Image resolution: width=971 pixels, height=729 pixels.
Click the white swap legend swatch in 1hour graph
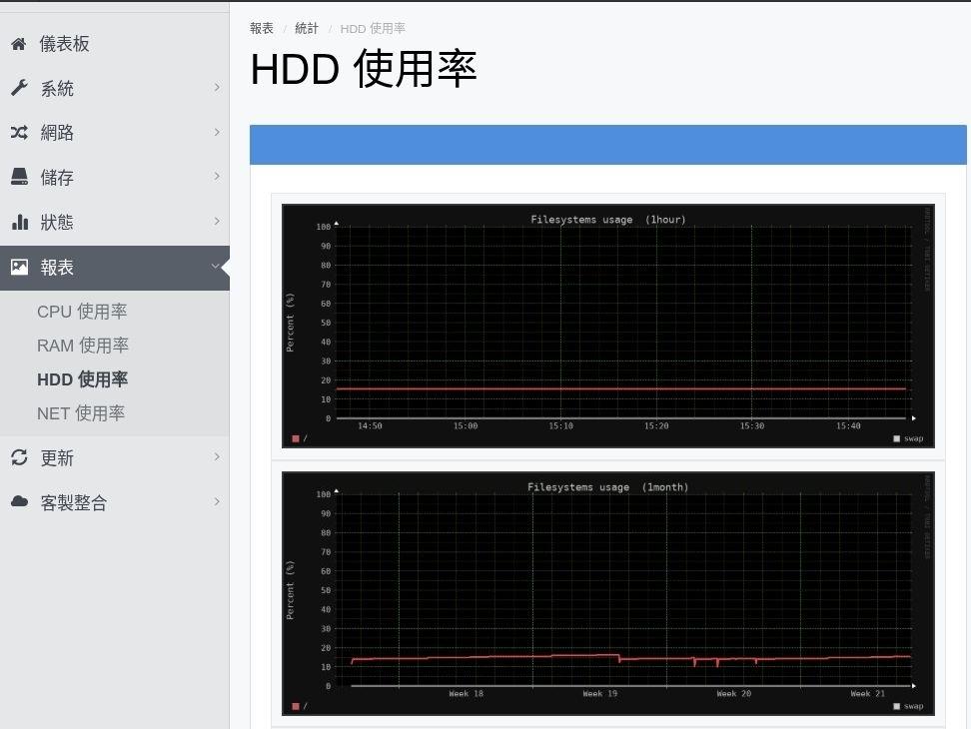click(x=897, y=438)
